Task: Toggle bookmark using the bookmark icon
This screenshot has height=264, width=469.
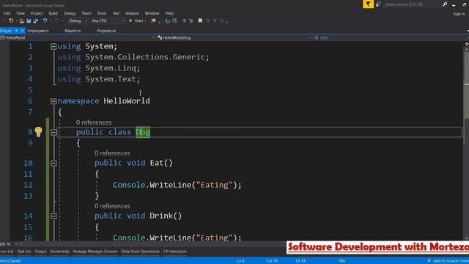Action: click(200, 21)
